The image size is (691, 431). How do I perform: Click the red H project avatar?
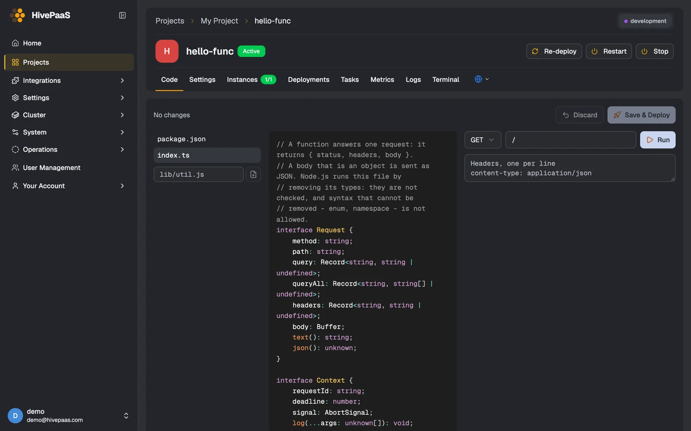coord(167,51)
